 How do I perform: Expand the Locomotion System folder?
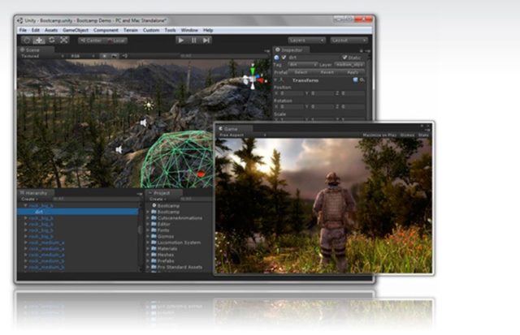pos(148,243)
